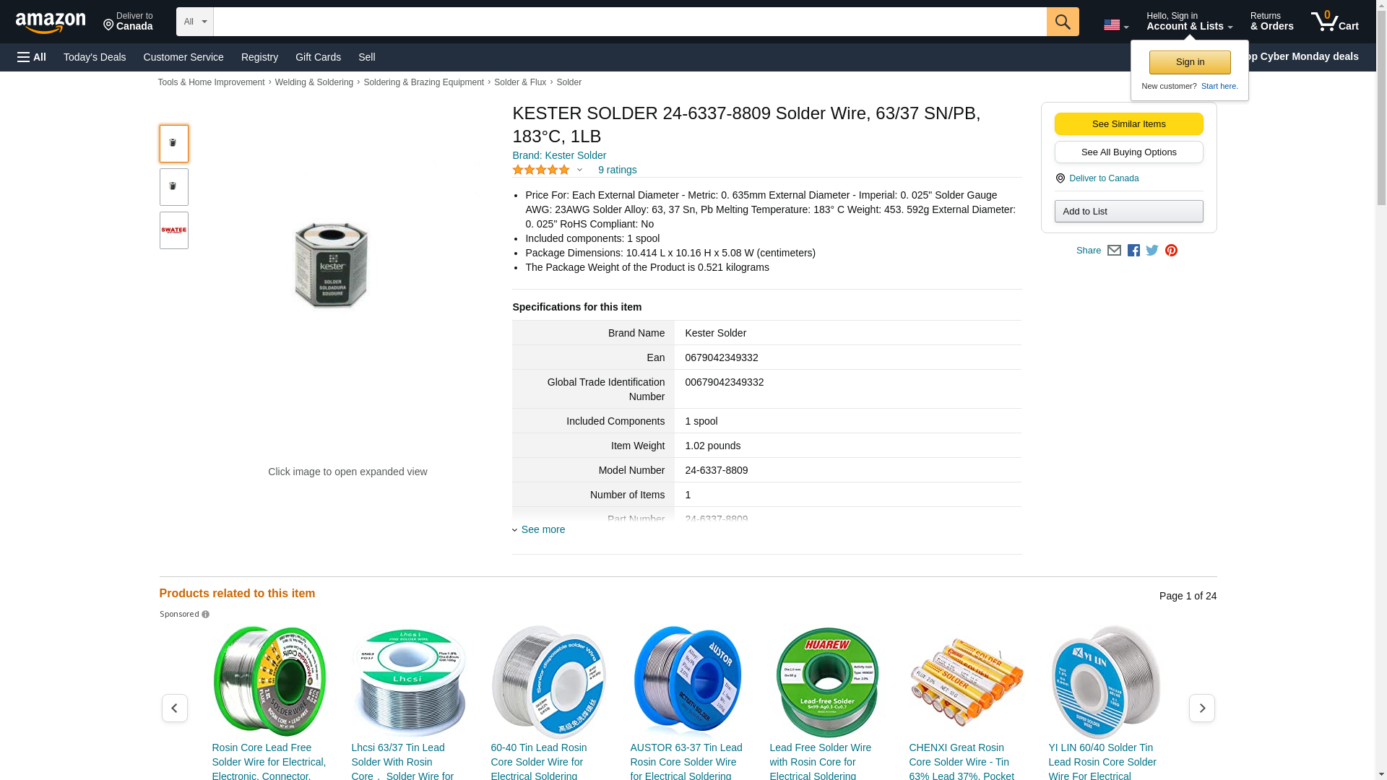The height and width of the screenshot is (780, 1387).
Task: Share on Twitter icon
Action: tap(1152, 251)
